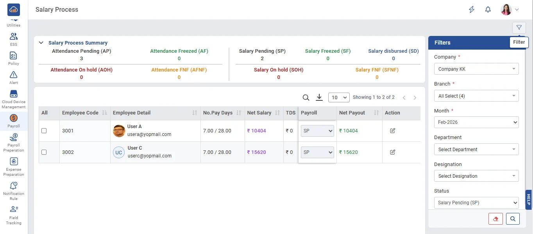The width and height of the screenshot is (533, 234).
Task: Change User A payroll status dropdown
Action: [x=317, y=131]
